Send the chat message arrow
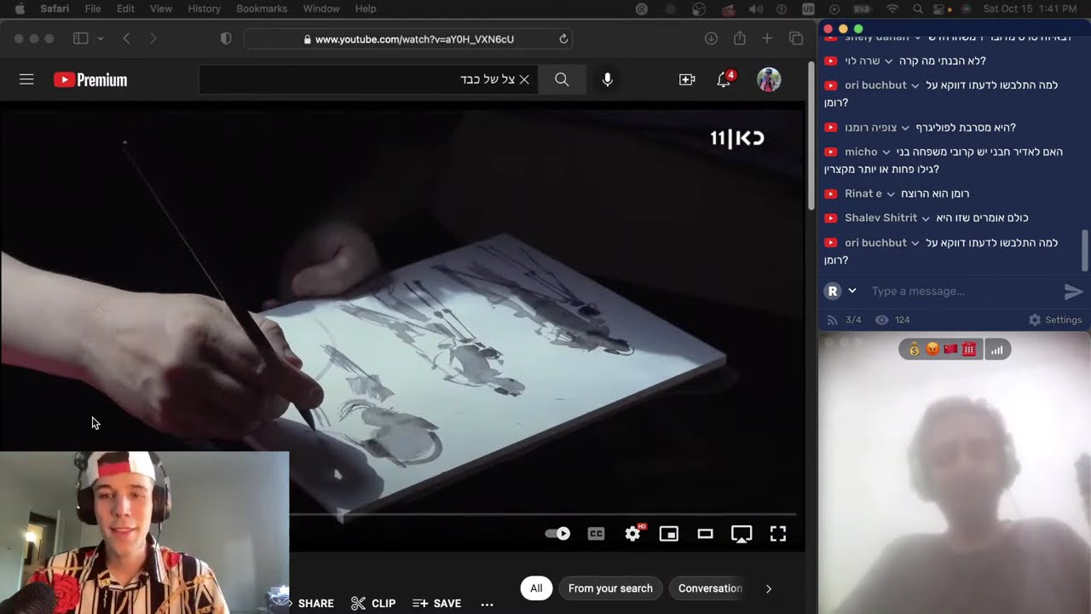This screenshot has height=614, width=1091. (x=1073, y=292)
